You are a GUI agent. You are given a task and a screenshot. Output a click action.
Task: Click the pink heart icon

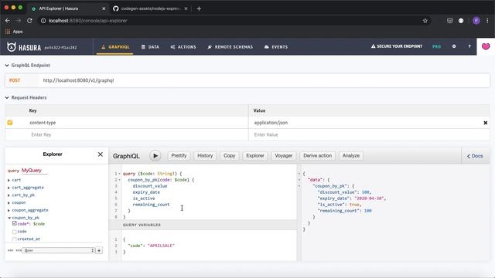tap(486, 46)
